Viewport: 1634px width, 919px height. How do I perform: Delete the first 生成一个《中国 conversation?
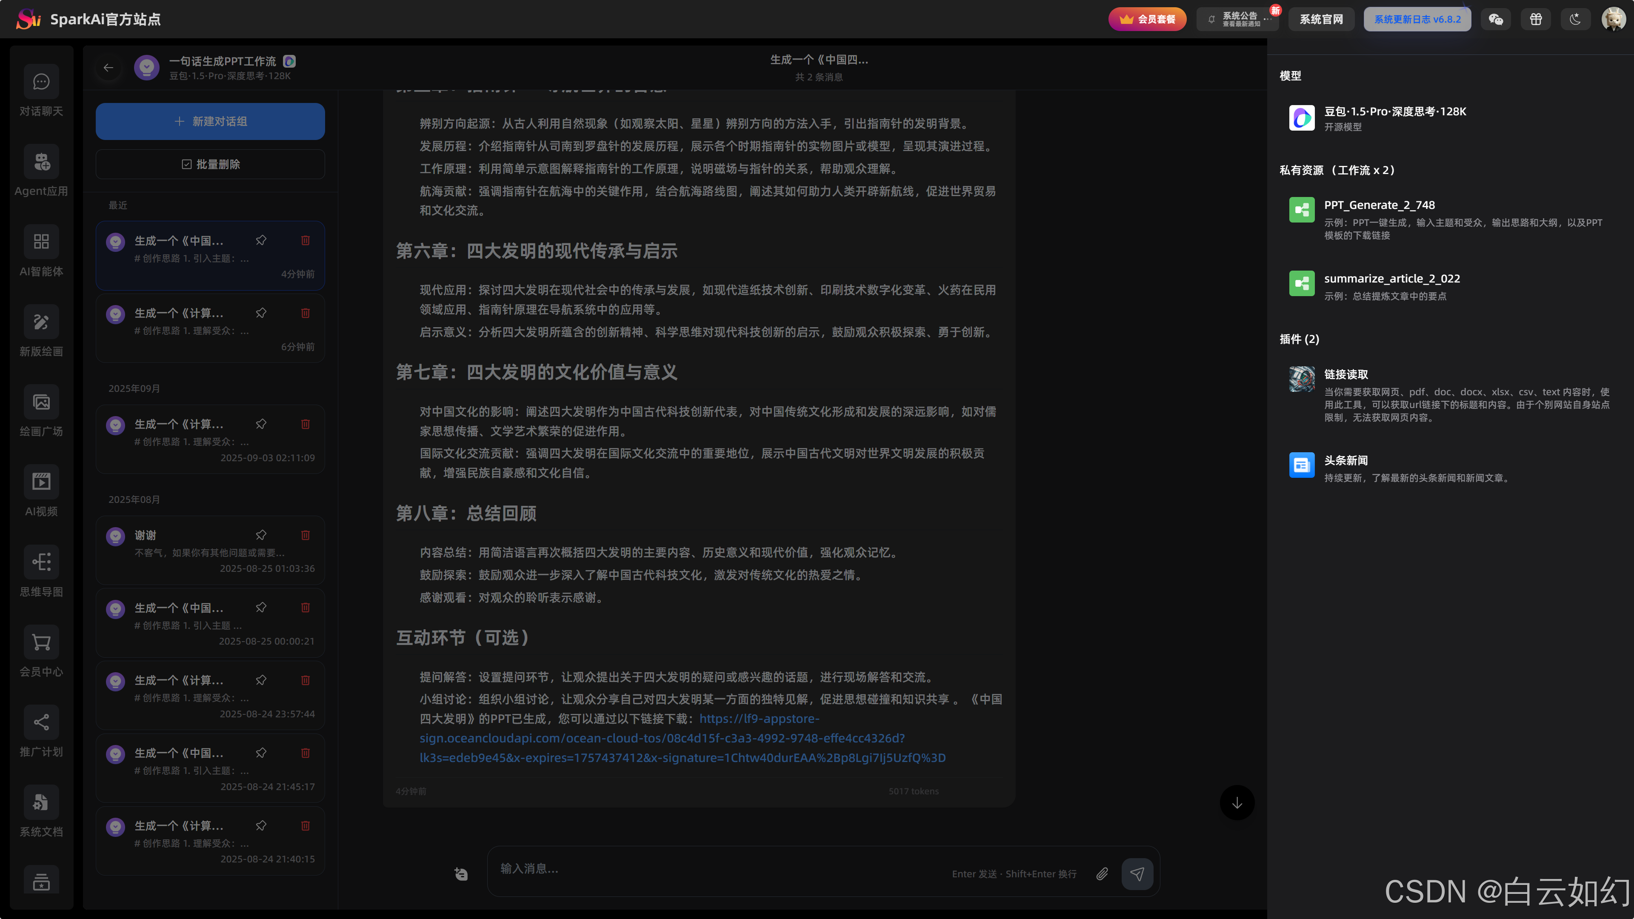coord(305,240)
